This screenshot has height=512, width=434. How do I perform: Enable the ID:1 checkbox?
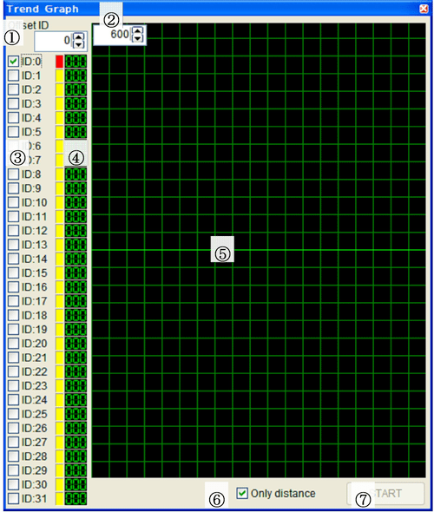pos(13,75)
